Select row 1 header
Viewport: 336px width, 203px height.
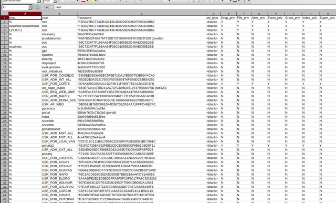pyautogui.click(x=5, y=18)
